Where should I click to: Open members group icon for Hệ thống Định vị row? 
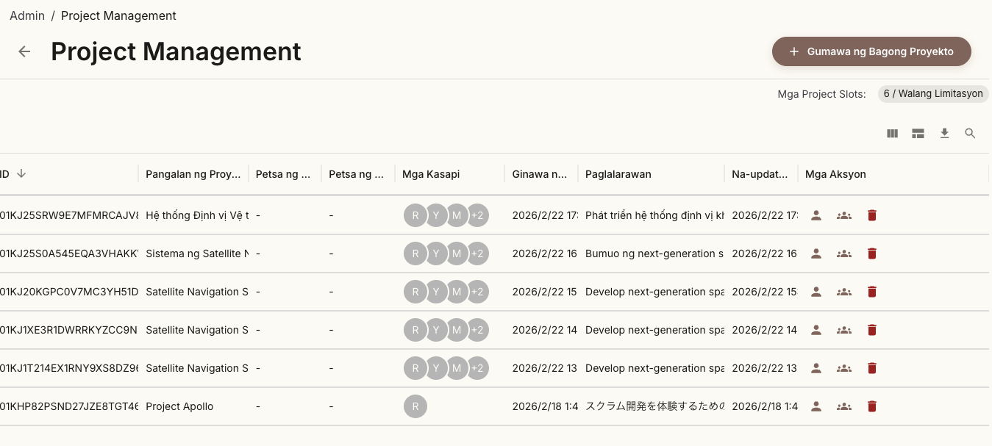(x=843, y=215)
